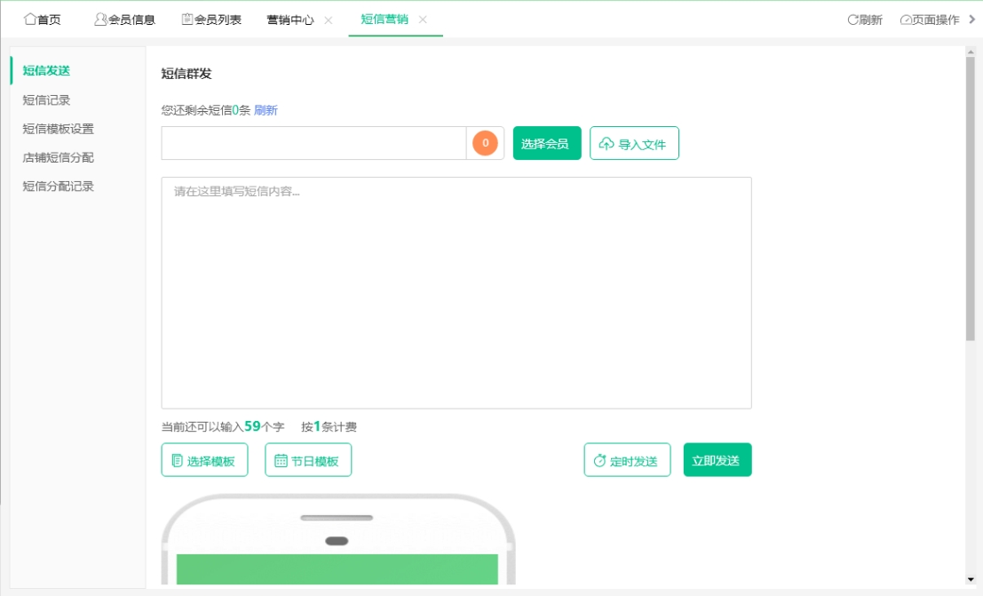Click the recipient input field
Viewport: 983px width, 596px height.
[313, 143]
